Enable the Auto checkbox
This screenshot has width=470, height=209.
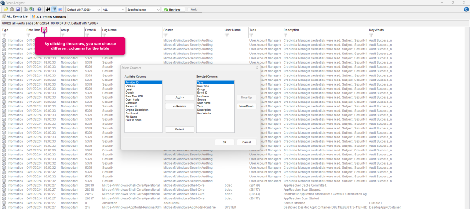tap(189, 10)
